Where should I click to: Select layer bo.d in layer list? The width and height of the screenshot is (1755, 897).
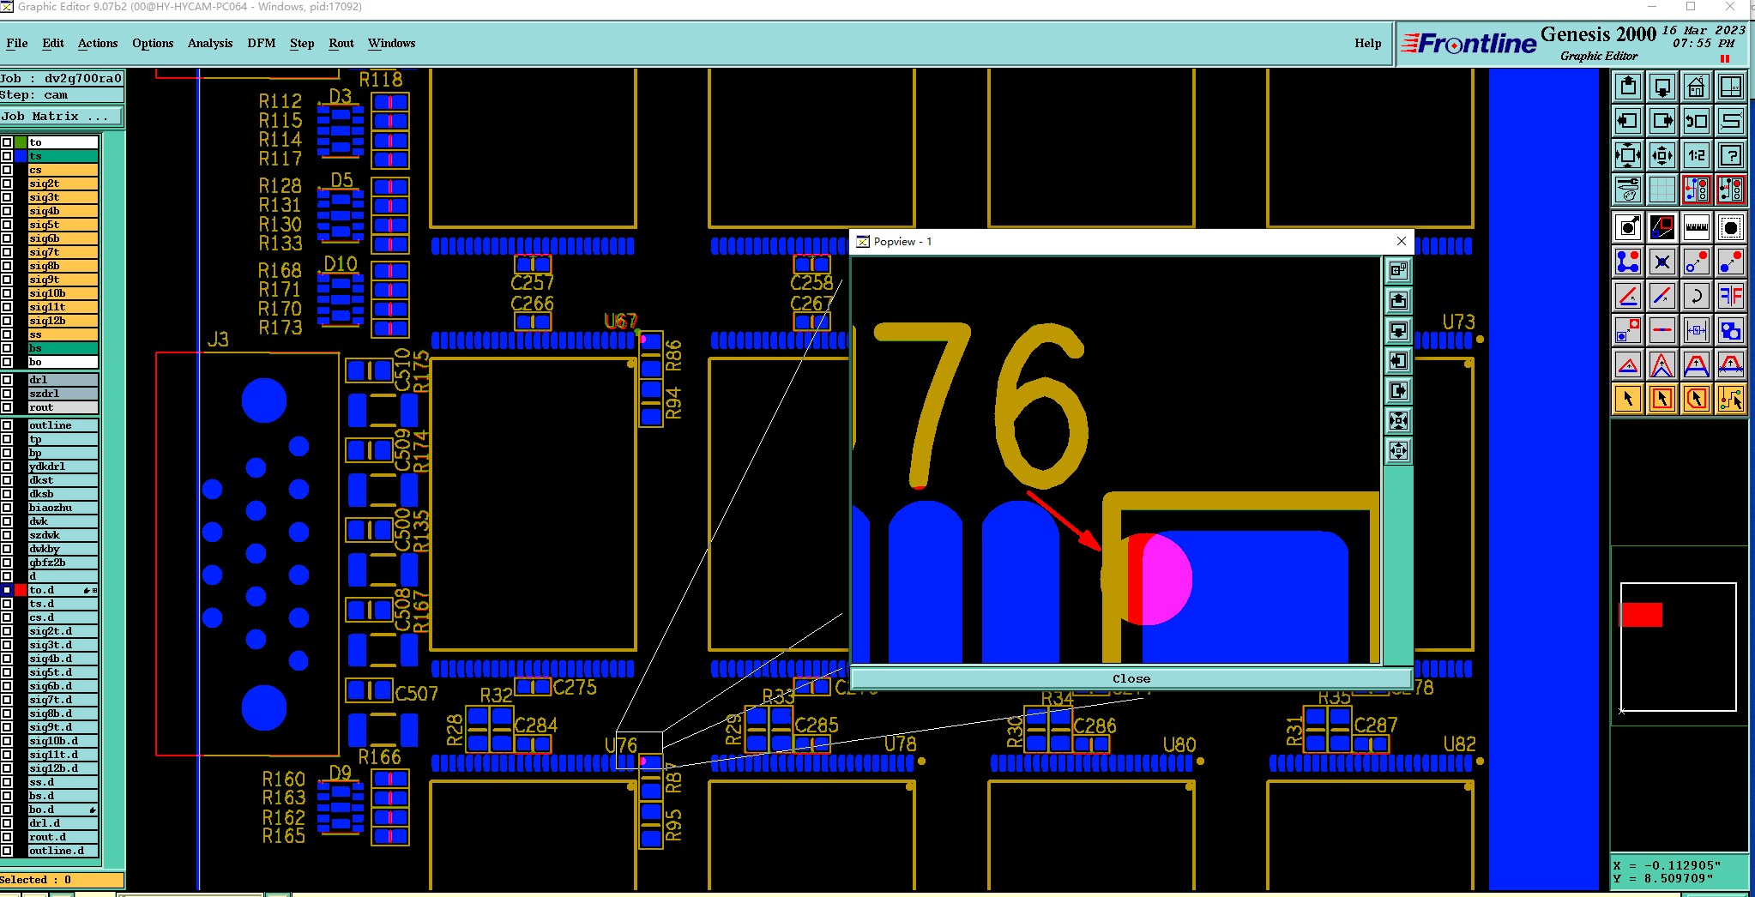click(x=63, y=810)
